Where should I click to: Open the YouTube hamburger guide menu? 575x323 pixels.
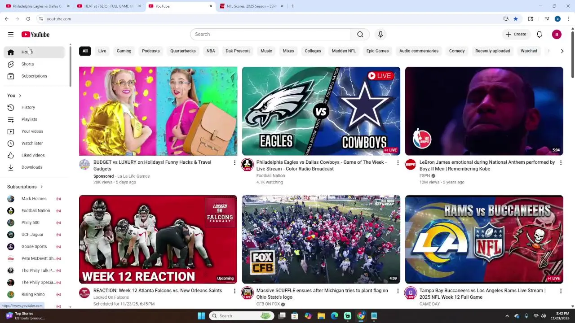click(x=11, y=35)
